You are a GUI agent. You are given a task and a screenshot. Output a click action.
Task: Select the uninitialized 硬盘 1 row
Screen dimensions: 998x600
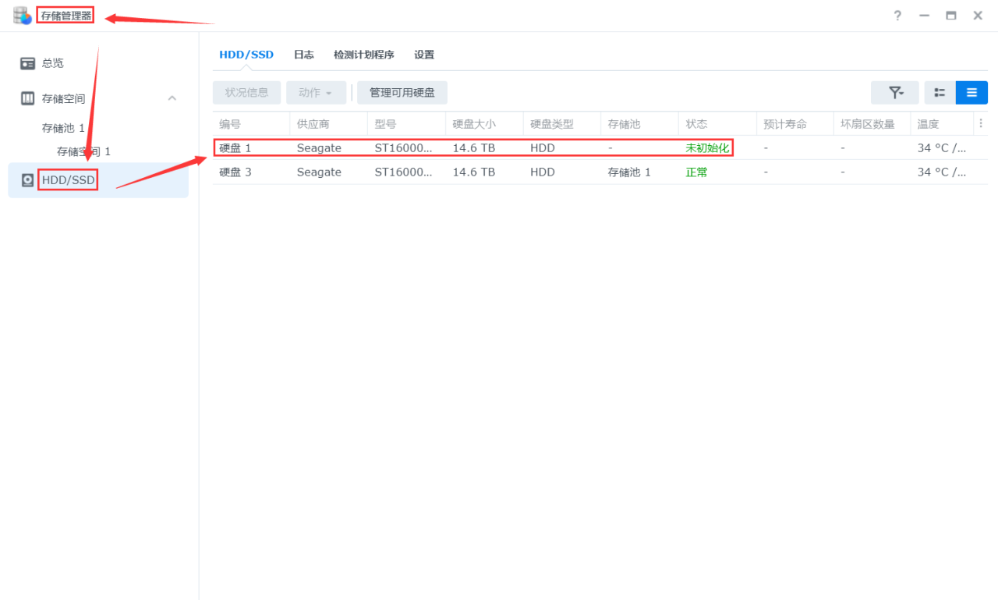tap(468, 147)
